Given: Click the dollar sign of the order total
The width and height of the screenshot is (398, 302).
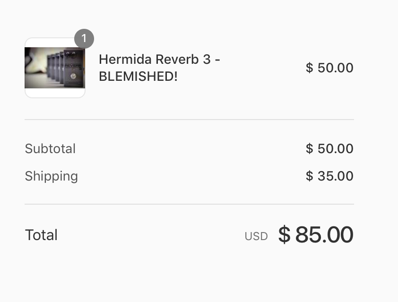Looking at the screenshot, I should tap(284, 234).
